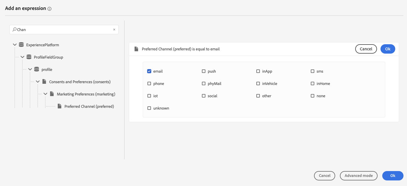Collapse the ProfileFieldGroup node

point(22,57)
